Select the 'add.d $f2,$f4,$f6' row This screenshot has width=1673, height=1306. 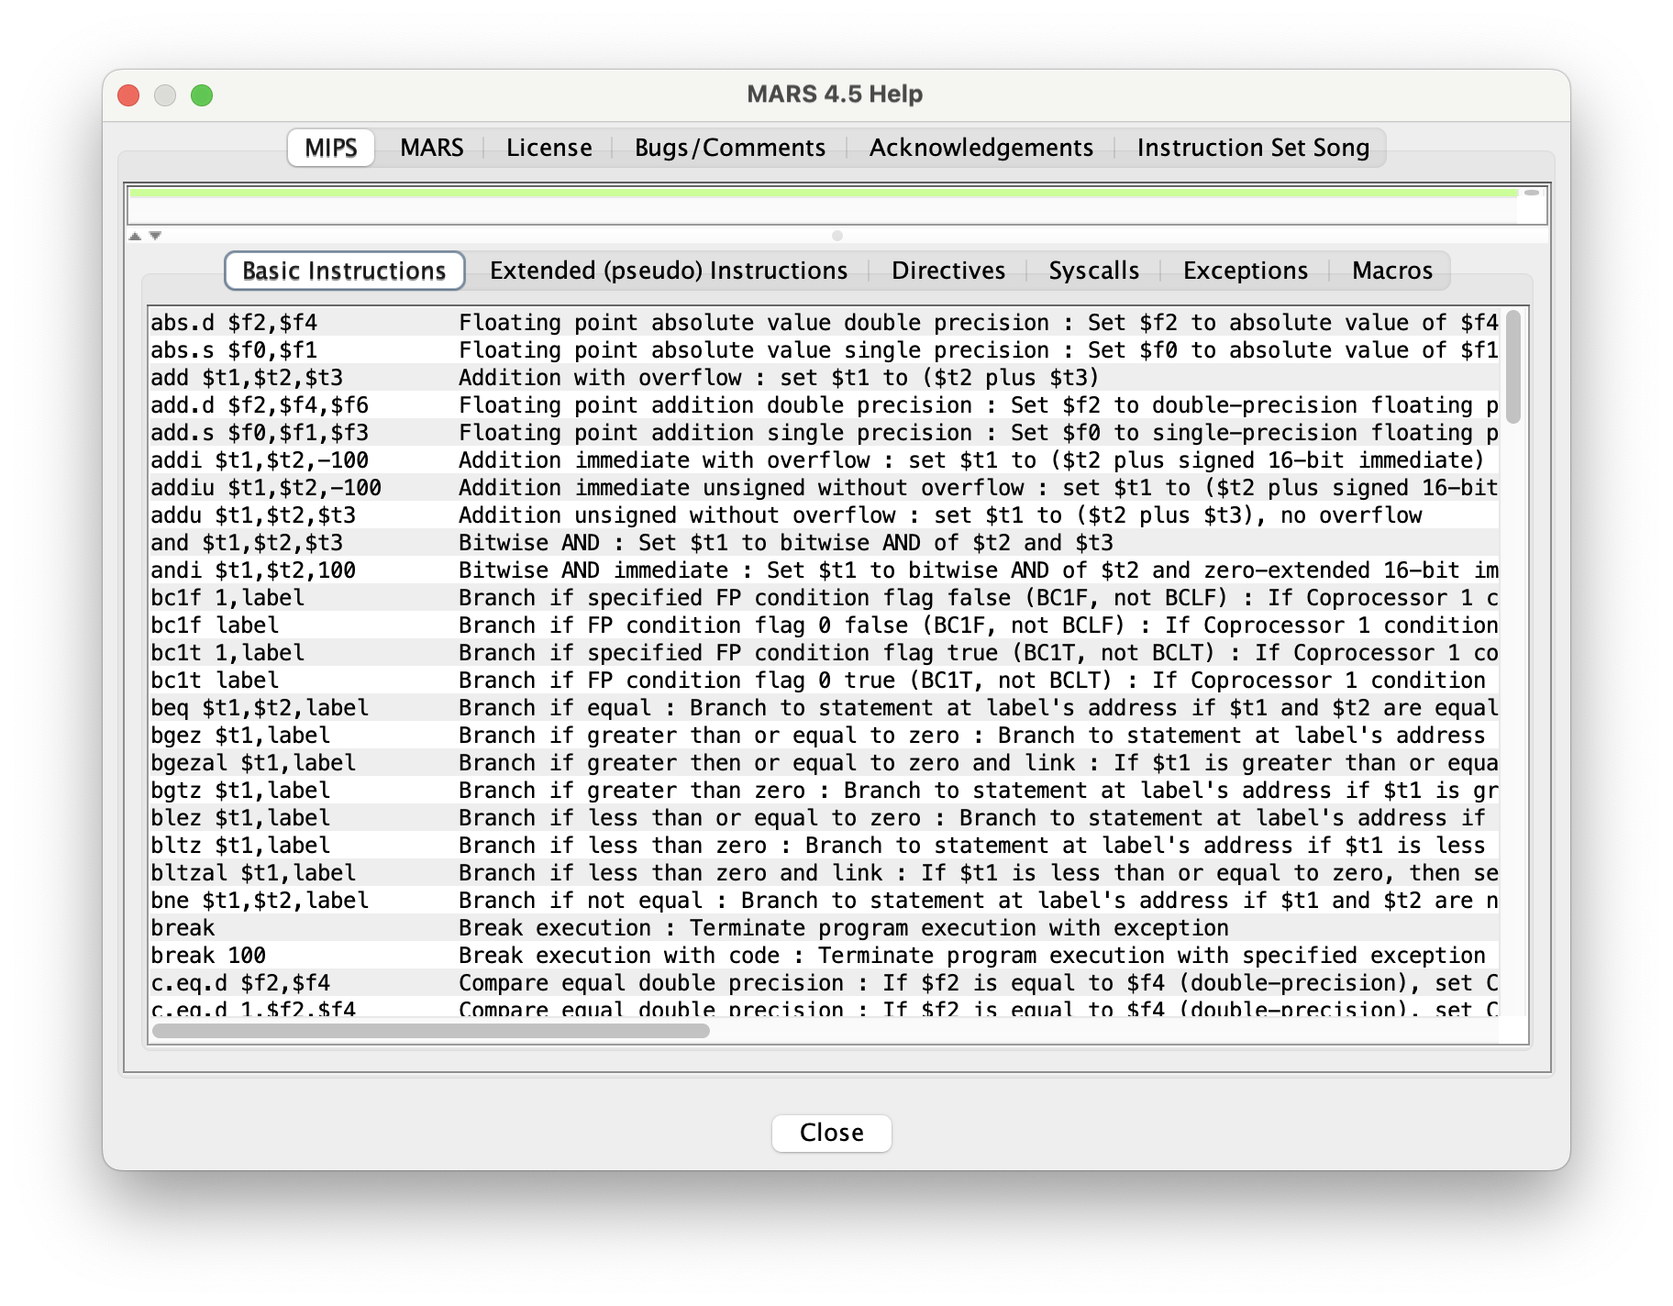coord(824,405)
